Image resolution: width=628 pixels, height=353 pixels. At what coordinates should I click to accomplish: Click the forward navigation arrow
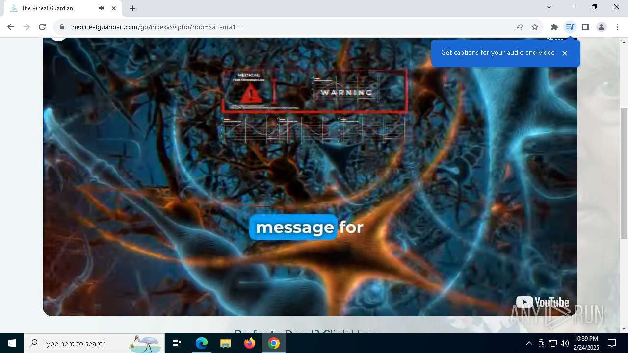(26, 27)
